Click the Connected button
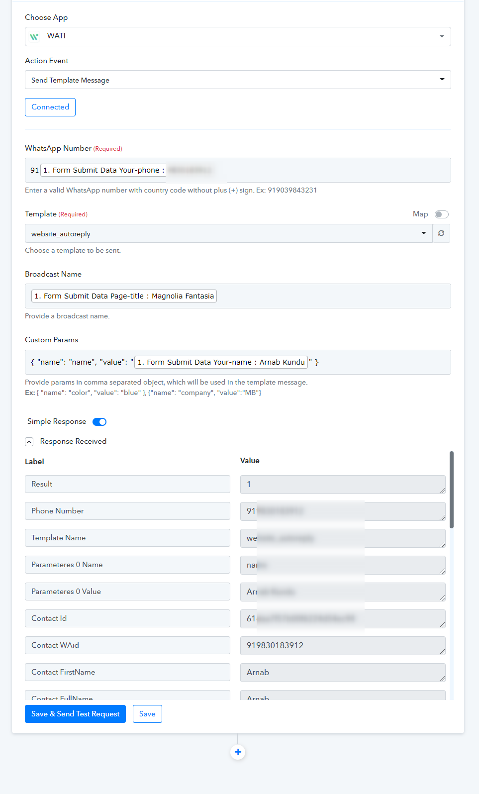The width and height of the screenshot is (479, 794). (x=50, y=107)
